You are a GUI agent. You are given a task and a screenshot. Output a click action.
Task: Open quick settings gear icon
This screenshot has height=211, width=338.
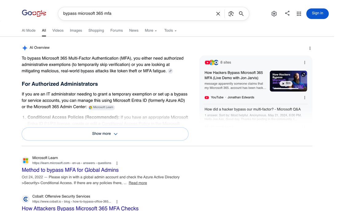pyautogui.click(x=274, y=14)
